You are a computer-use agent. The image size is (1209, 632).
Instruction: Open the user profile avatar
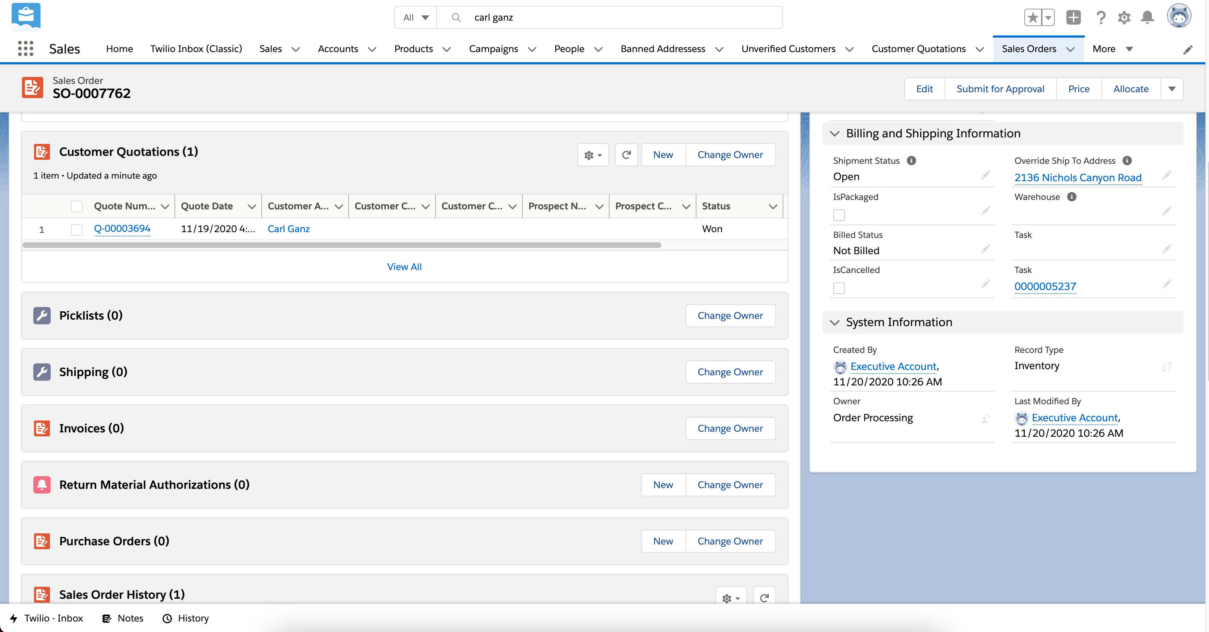tap(1179, 16)
